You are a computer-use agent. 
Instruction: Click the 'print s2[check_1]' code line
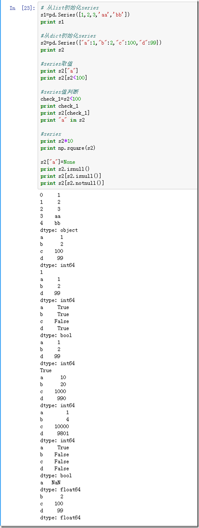(x=65, y=113)
